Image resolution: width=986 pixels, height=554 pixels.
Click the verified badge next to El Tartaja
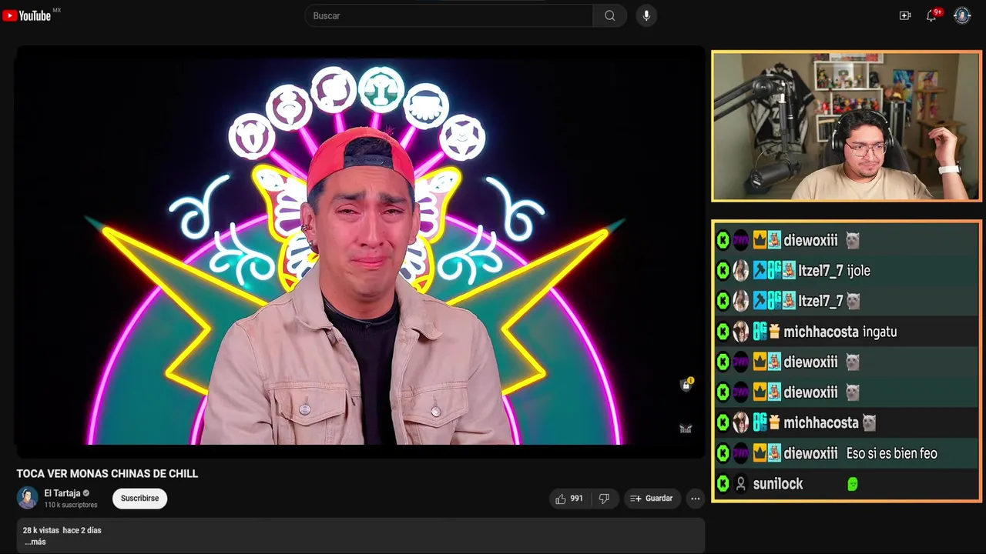(x=86, y=493)
